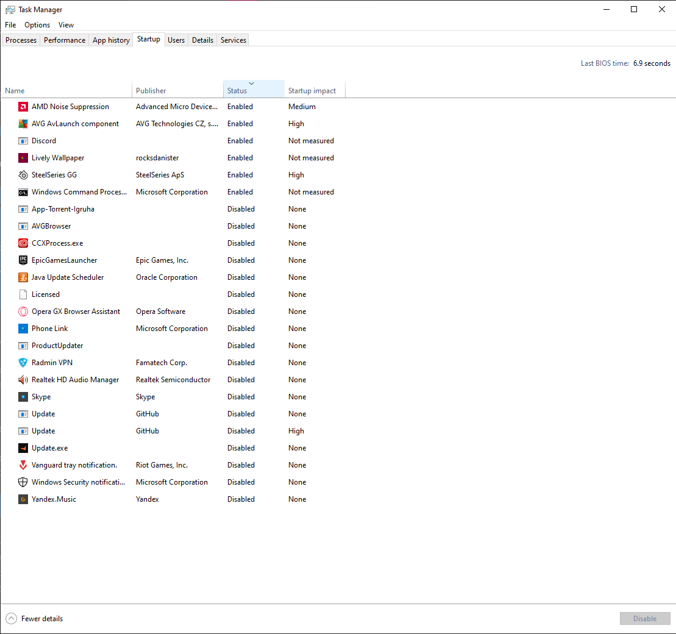Click the Realtek HD Audio Manager speaker icon
Screen dimensions: 676x634
23,380
